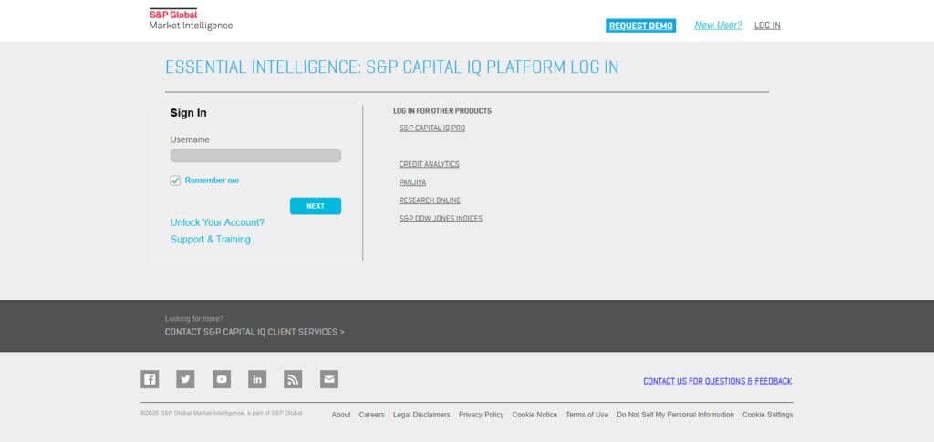Open the Facebook social icon

coord(150,379)
